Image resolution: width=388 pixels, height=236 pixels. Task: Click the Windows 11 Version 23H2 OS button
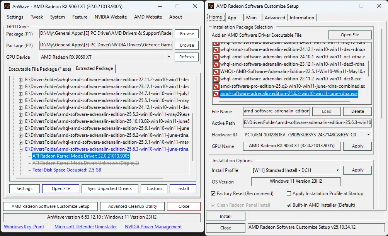pyautogui.click(x=296, y=181)
